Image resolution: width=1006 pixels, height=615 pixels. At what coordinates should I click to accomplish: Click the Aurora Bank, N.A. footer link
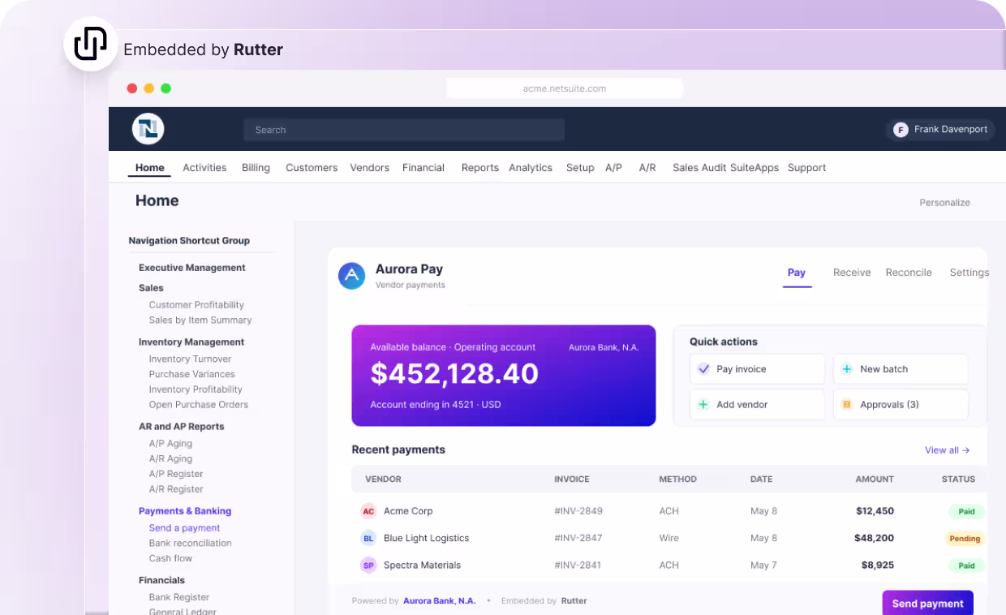coord(440,601)
